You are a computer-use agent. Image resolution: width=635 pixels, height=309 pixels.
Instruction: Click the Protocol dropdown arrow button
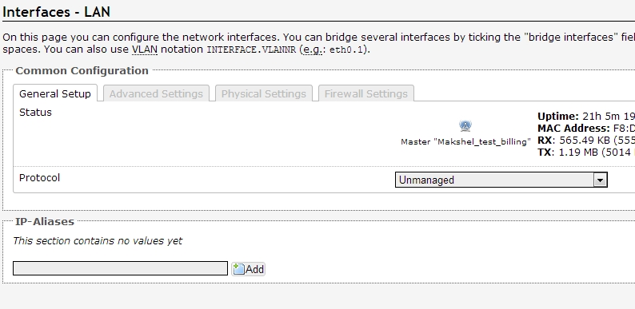[600, 180]
